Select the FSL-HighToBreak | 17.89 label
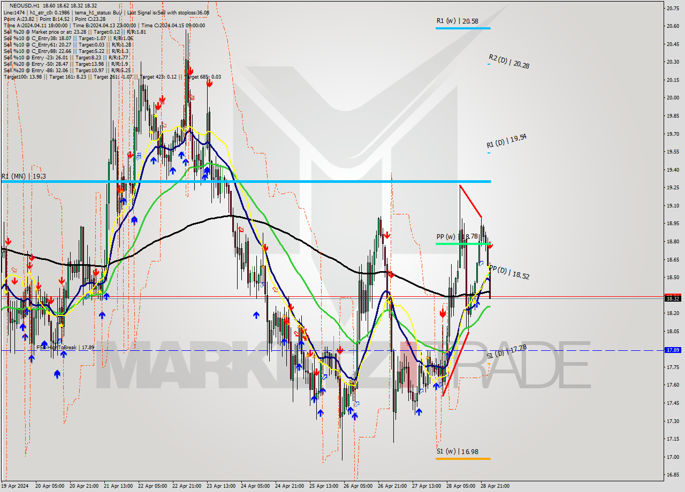 [65, 347]
